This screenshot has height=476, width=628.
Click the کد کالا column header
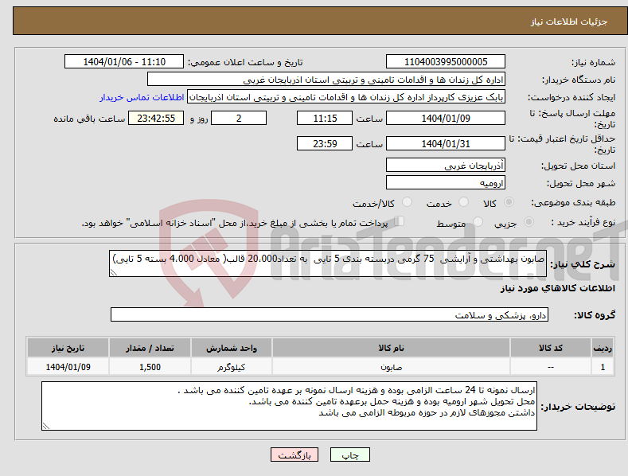pyautogui.click(x=550, y=348)
